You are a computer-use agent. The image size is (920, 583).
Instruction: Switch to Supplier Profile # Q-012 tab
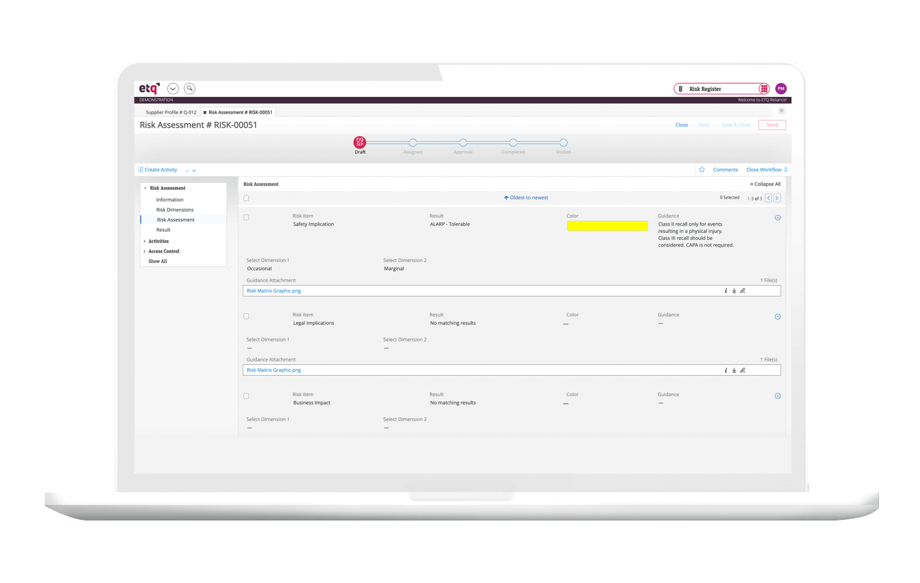click(171, 112)
